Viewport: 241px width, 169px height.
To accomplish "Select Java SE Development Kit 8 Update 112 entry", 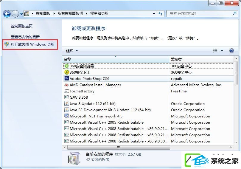I will click(110, 110).
